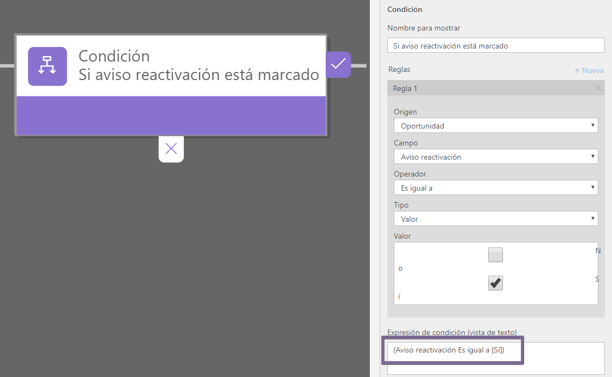
Task: Remove Regla 1 with its X icon
Action: point(598,88)
